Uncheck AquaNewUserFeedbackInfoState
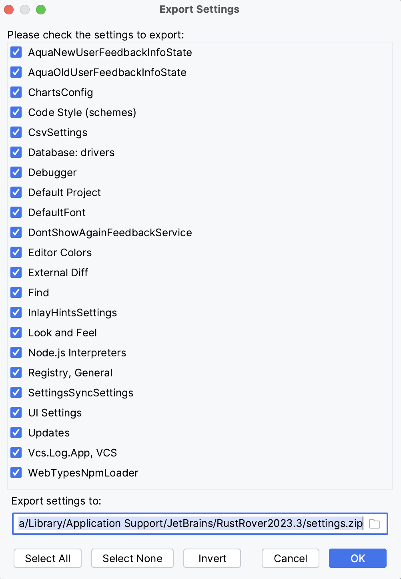Screen dimensions: 401x579 (x=16, y=52)
